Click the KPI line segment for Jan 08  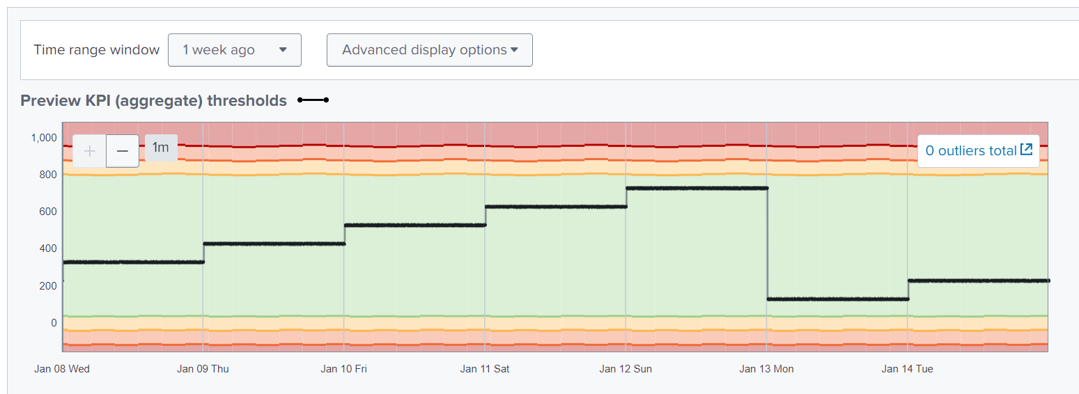132,262
